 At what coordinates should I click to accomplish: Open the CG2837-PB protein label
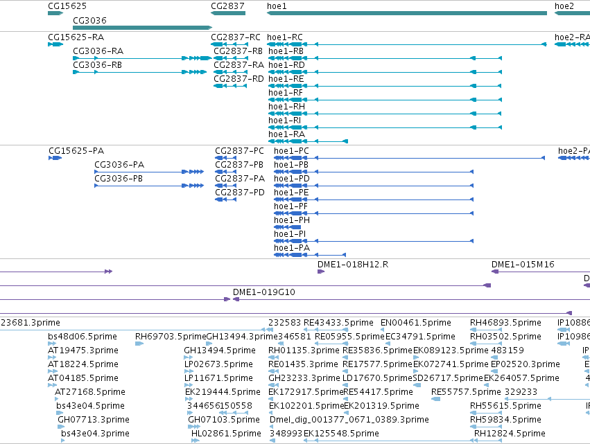(x=239, y=165)
